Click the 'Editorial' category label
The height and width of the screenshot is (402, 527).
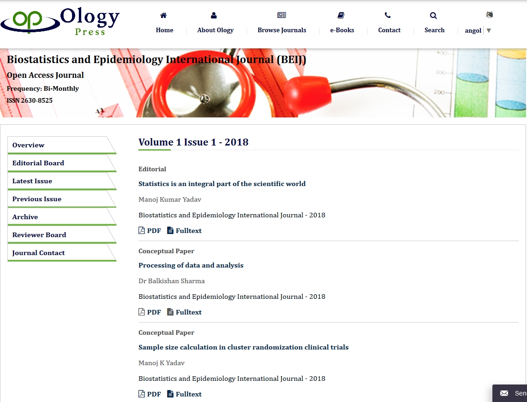(152, 169)
